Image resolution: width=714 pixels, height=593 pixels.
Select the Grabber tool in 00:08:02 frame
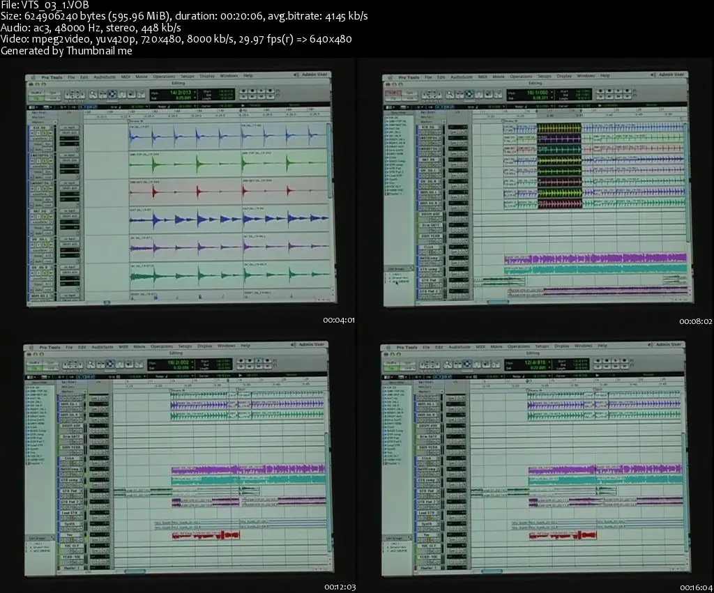coord(478,94)
